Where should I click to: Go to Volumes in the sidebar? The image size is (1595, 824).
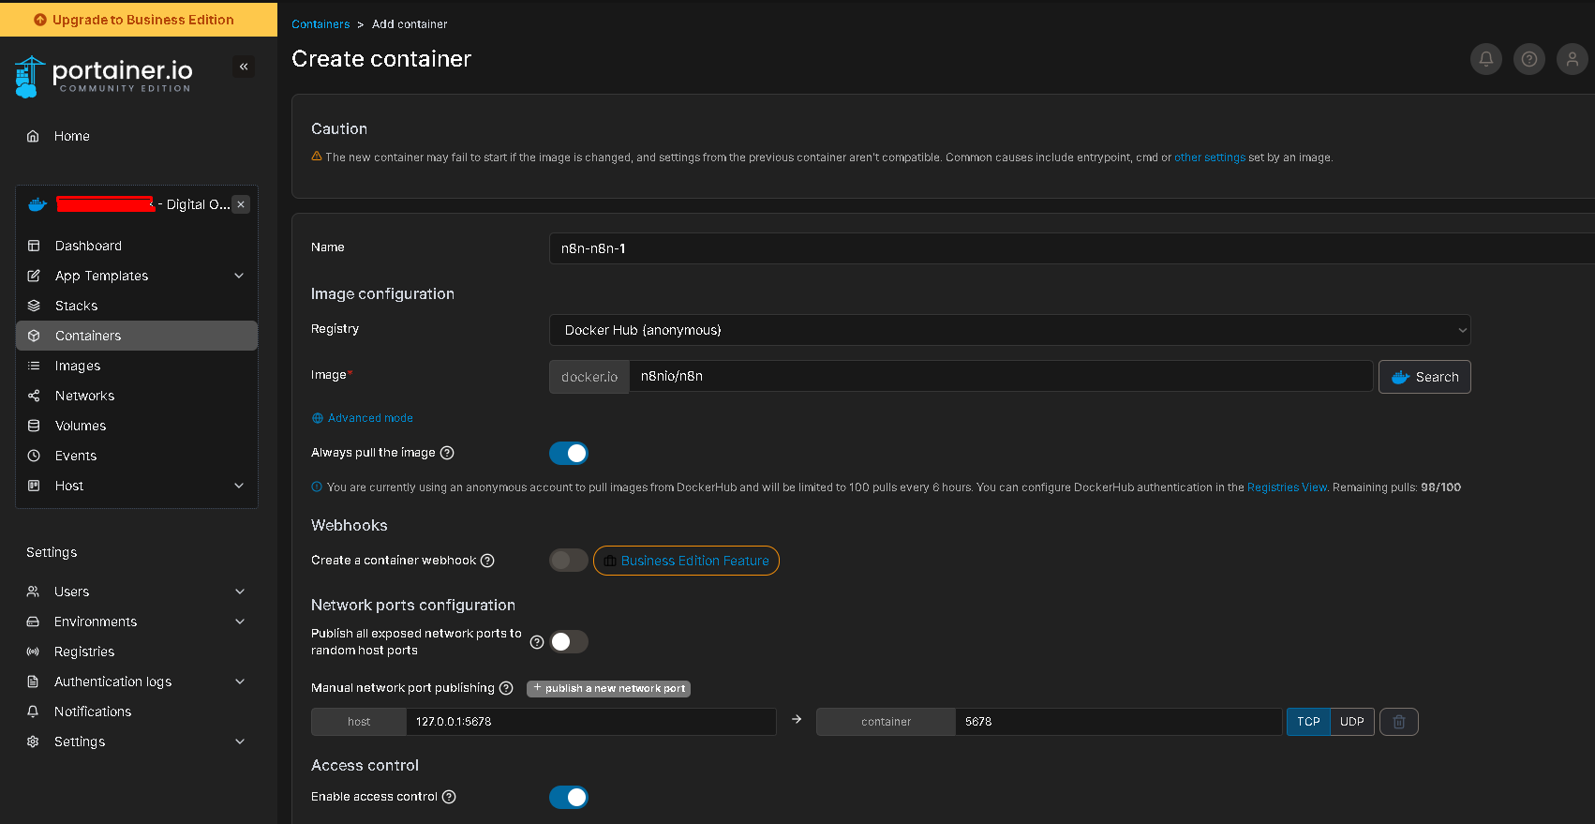pos(81,426)
